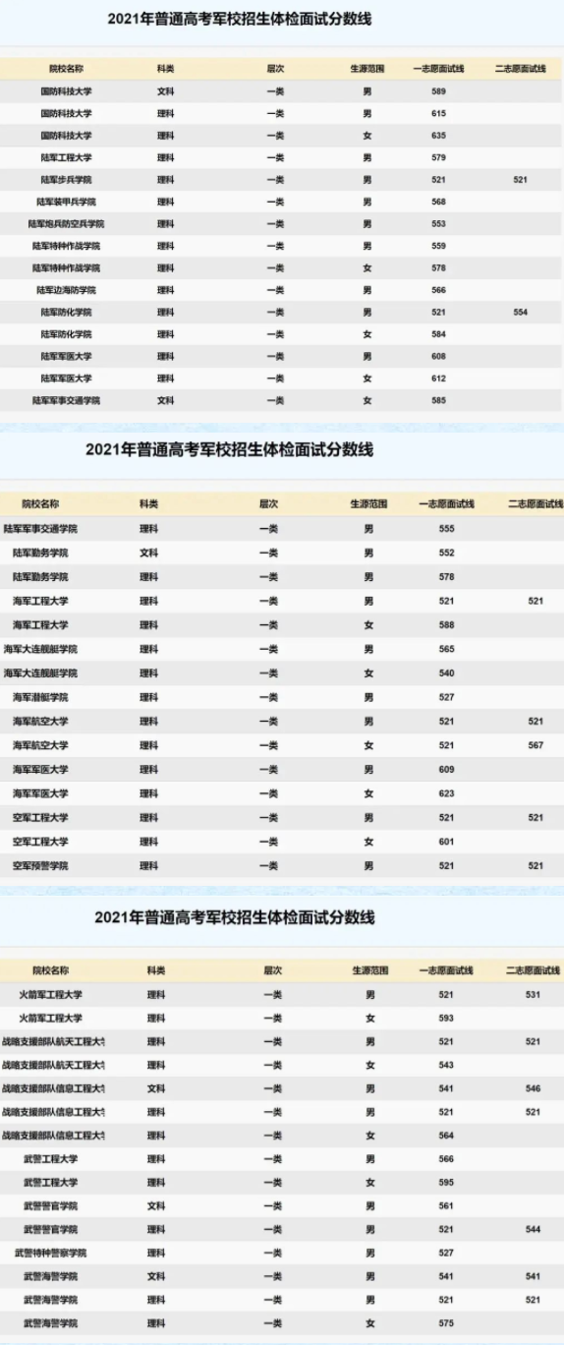This screenshot has width=564, height=1345.
Task: Select the score 589 for 国防科技大学 文科
Action: 438,91
